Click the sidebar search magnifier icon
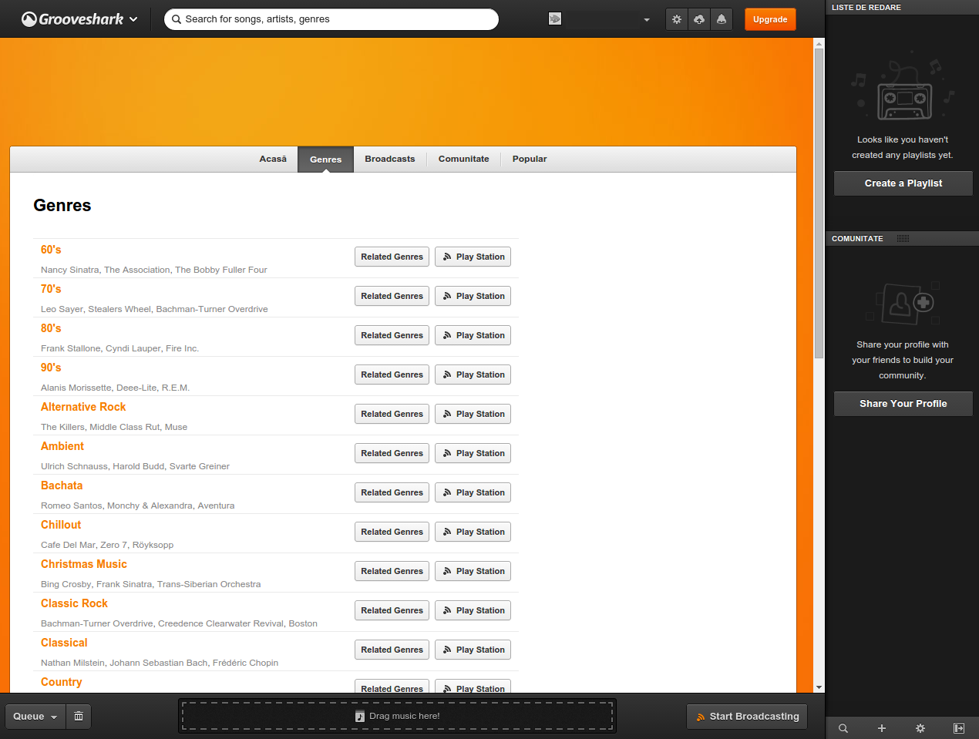Viewport: 979px width, 739px height. click(x=843, y=728)
